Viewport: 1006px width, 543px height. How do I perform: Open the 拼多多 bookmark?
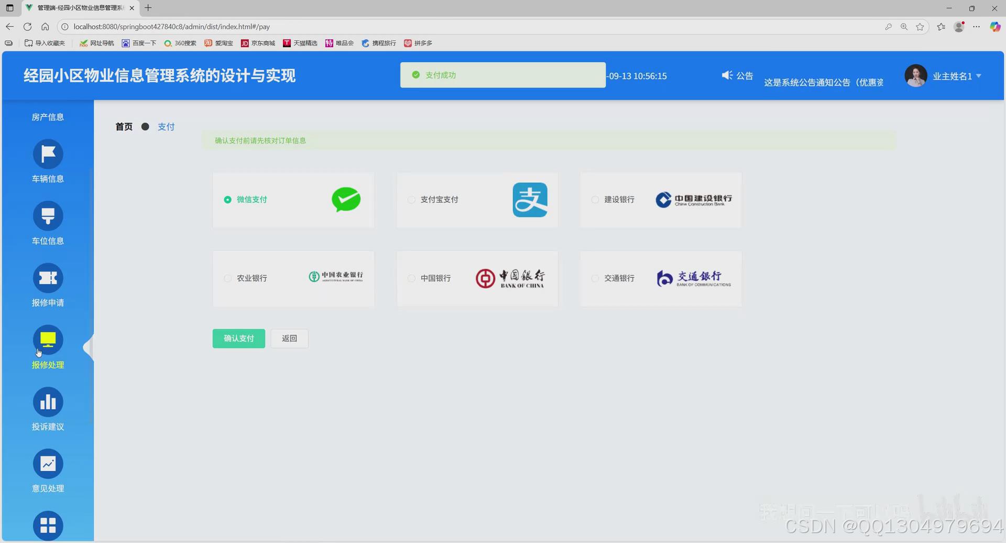click(418, 43)
